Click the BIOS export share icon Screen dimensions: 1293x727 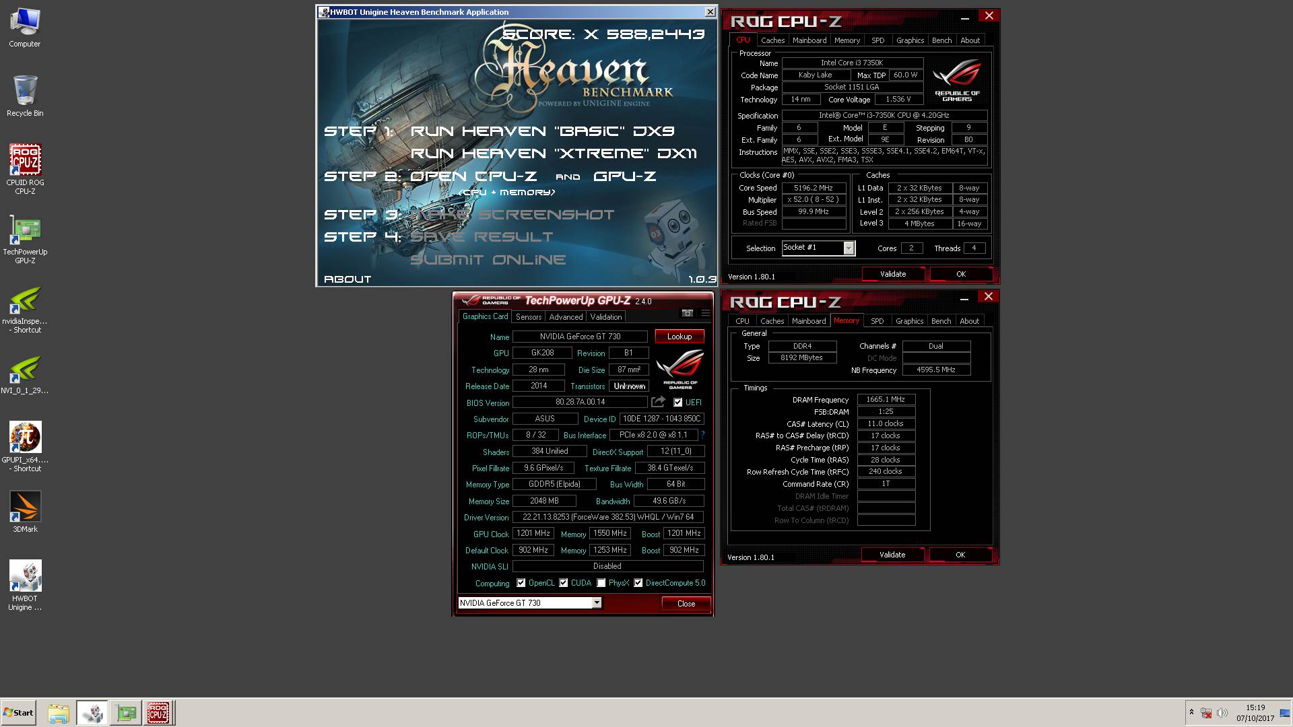click(658, 402)
